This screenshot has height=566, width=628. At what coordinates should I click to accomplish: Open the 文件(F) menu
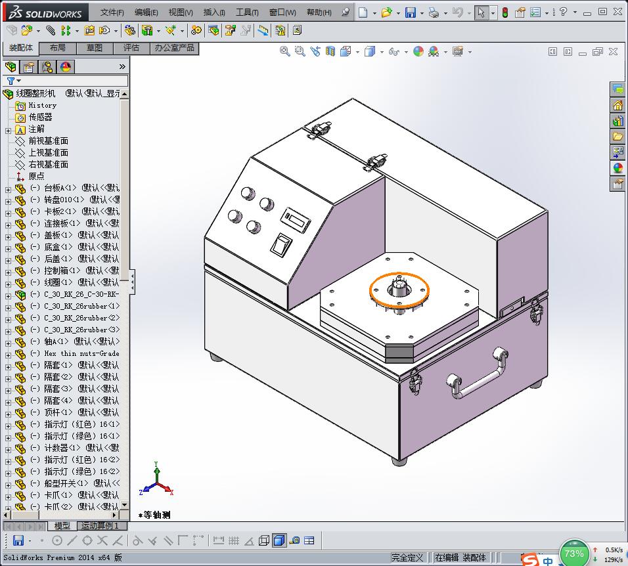pyautogui.click(x=112, y=12)
